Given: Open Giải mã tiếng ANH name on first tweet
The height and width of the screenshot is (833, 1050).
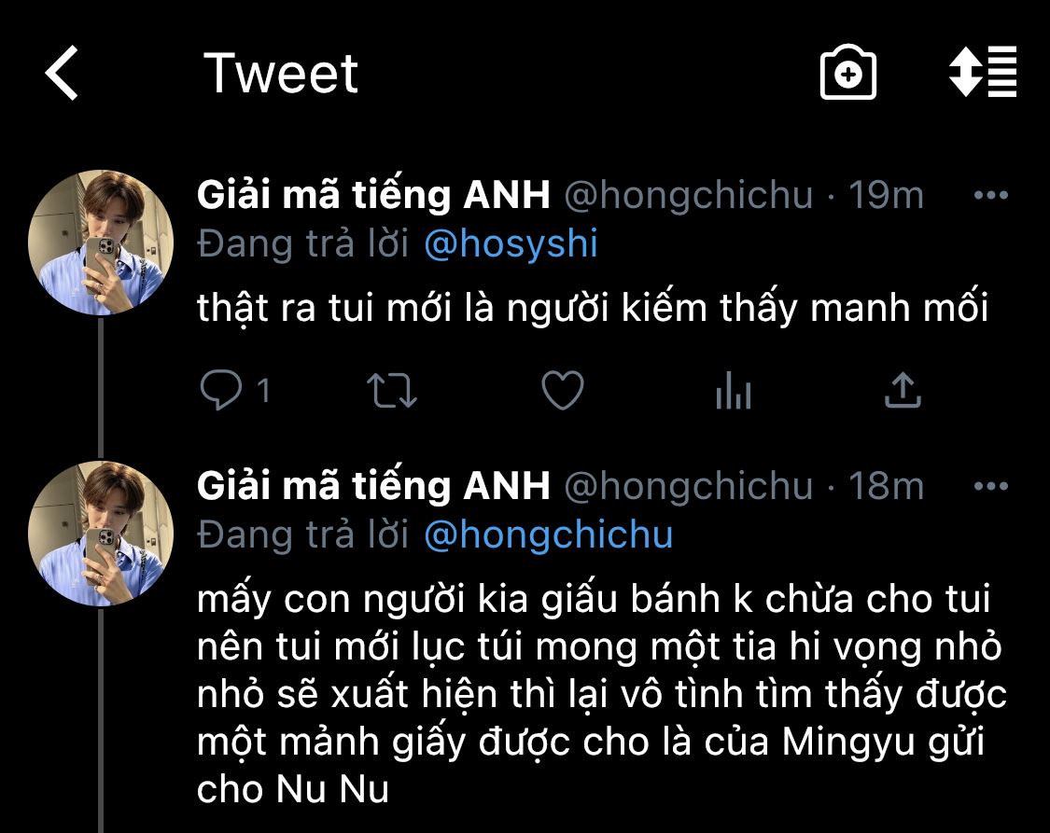Looking at the screenshot, I should pyautogui.click(x=373, y=195).
